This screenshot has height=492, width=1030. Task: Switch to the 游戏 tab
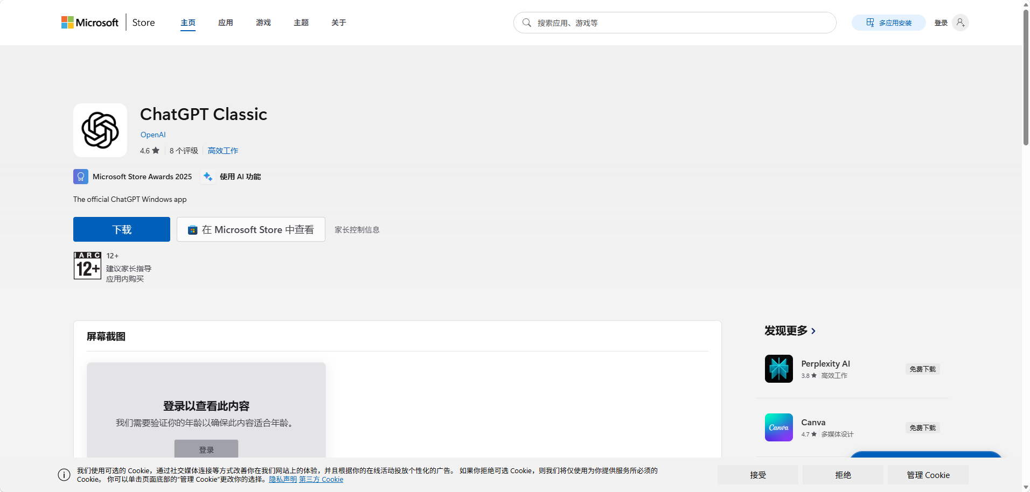[x=263, y=23]
